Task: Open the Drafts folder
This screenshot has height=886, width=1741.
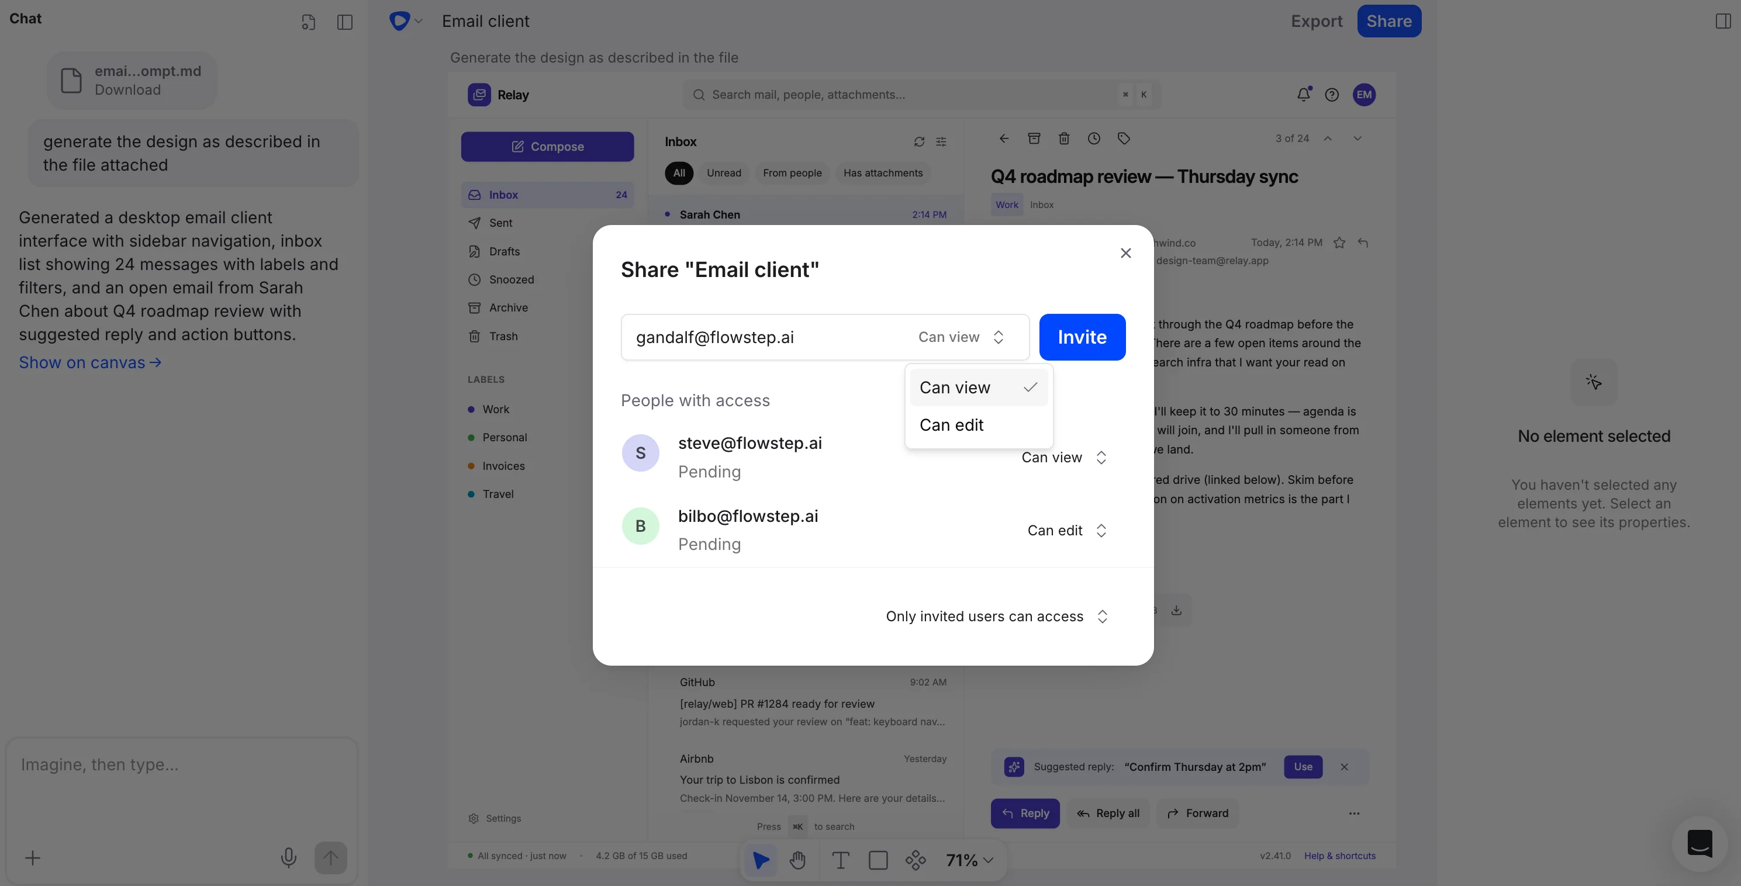Action: point(547,251)
